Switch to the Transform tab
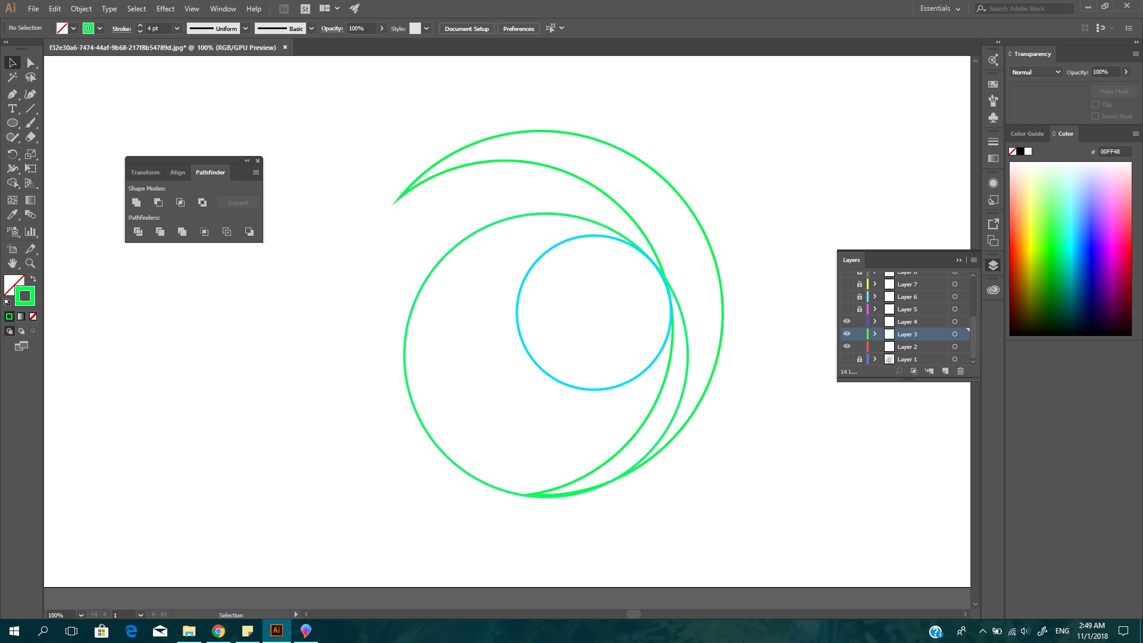The width and height of the screenshot is (1143, 643). coord(145,172)
